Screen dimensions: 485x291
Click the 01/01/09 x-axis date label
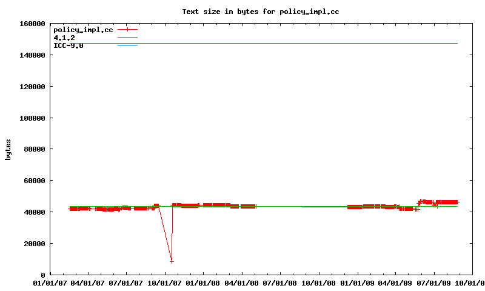tap(358, 283)
